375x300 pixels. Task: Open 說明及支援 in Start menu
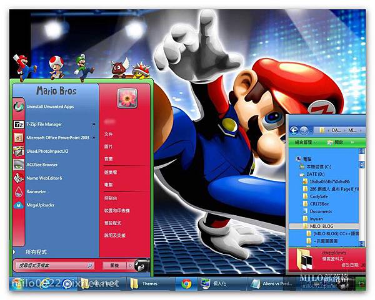[x=115, y=235]
